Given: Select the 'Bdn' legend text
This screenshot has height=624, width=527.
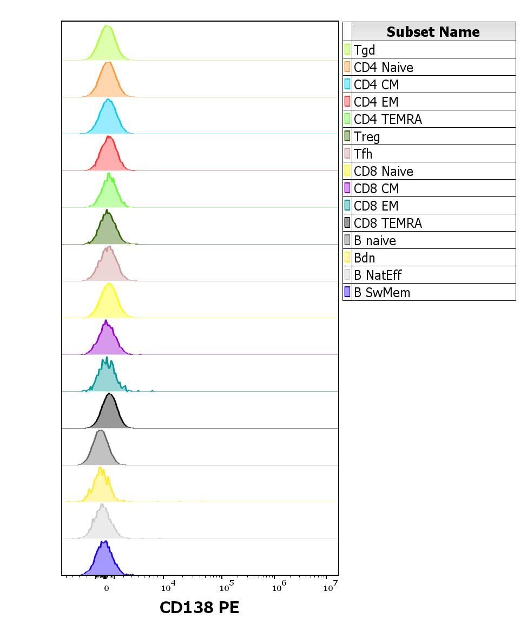Looking at the screenshot, I should pyautogui.click(x=364, y=258).
